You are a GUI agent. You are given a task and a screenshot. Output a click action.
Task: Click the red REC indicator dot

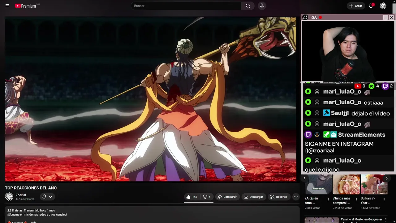[x=320, y=17]
